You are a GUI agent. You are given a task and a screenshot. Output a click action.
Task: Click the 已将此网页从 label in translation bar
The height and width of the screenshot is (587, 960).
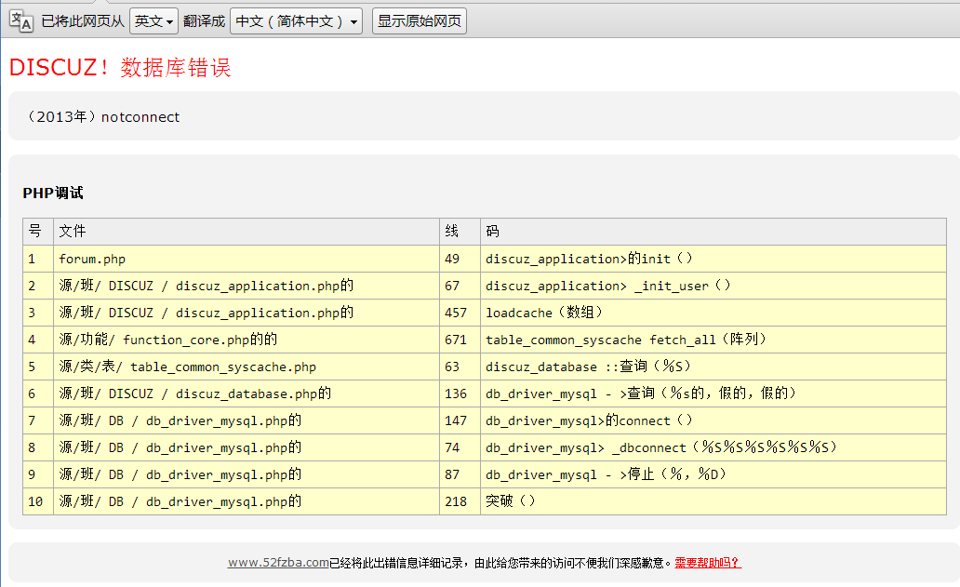click(83, 20)
